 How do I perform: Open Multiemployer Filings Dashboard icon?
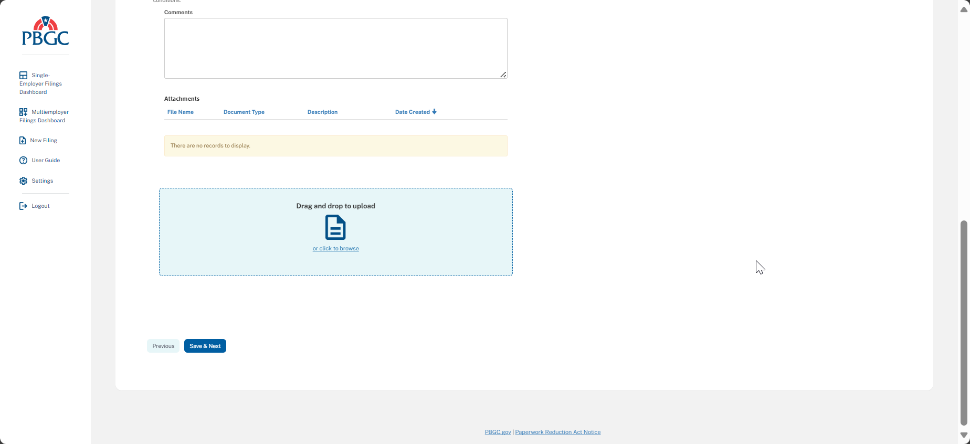(23, 112)
